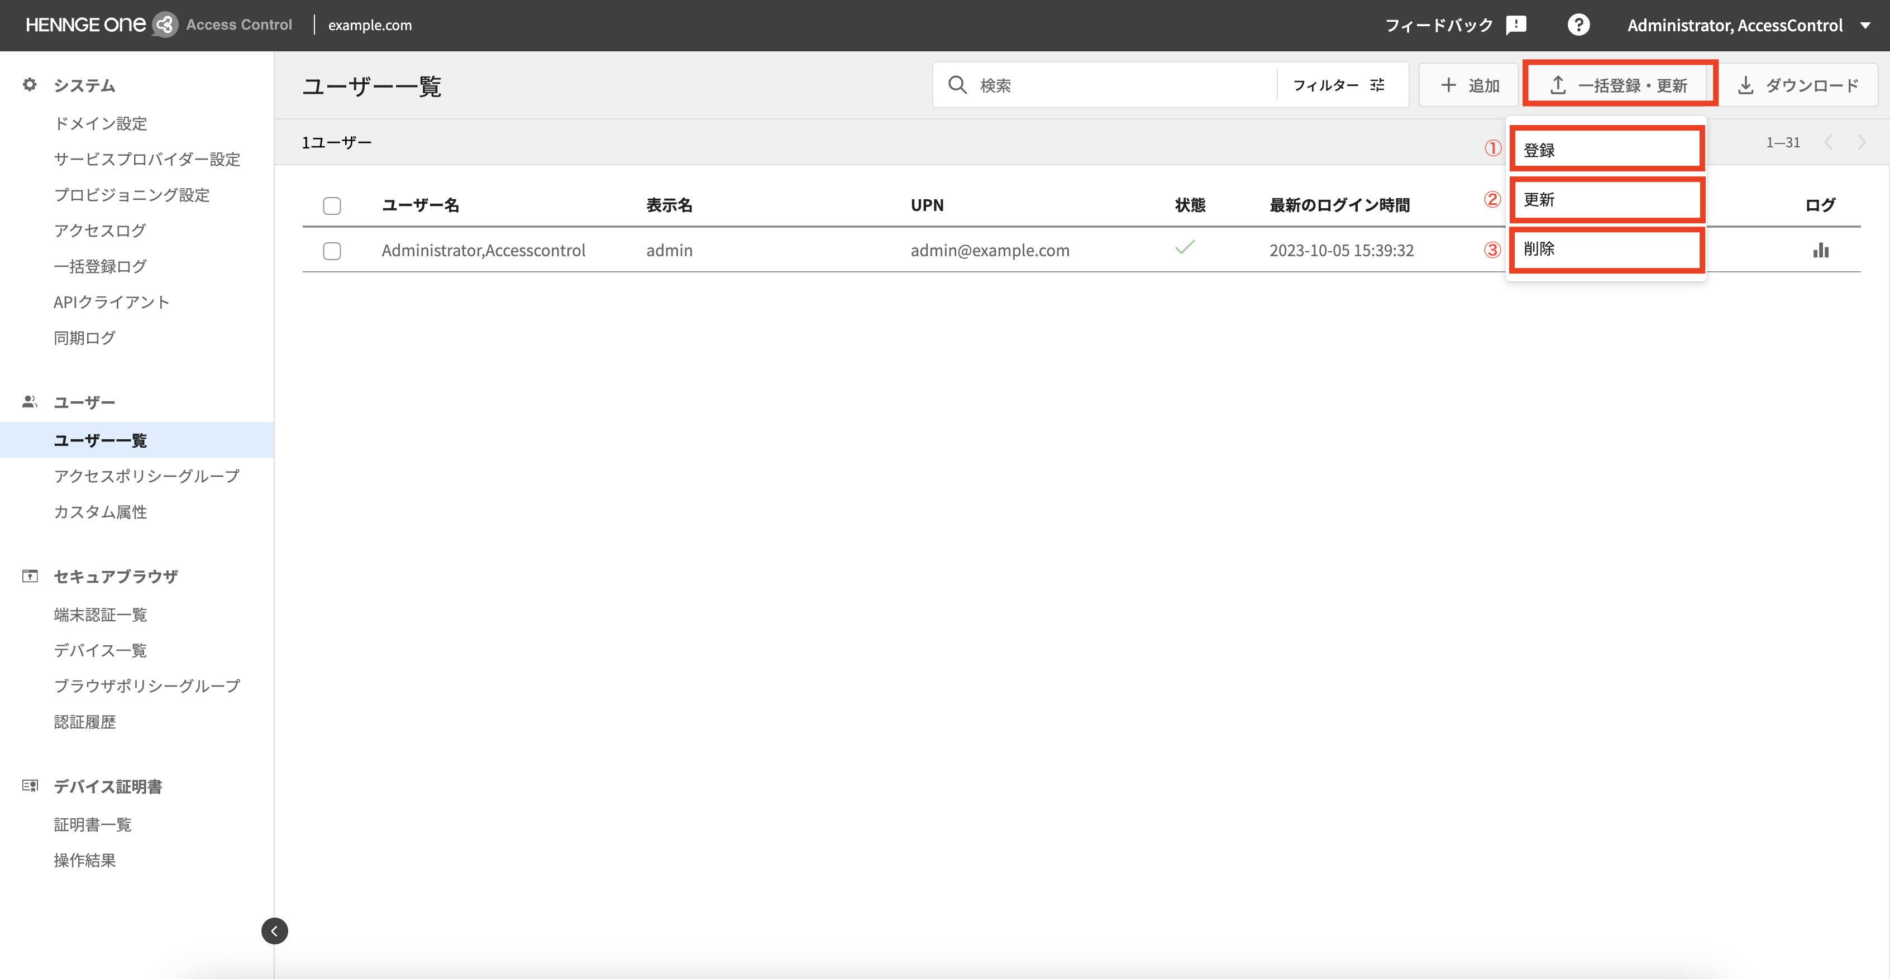
Task: Click the 2023-10-05 15:39:32 login time
Action: 1341,250
